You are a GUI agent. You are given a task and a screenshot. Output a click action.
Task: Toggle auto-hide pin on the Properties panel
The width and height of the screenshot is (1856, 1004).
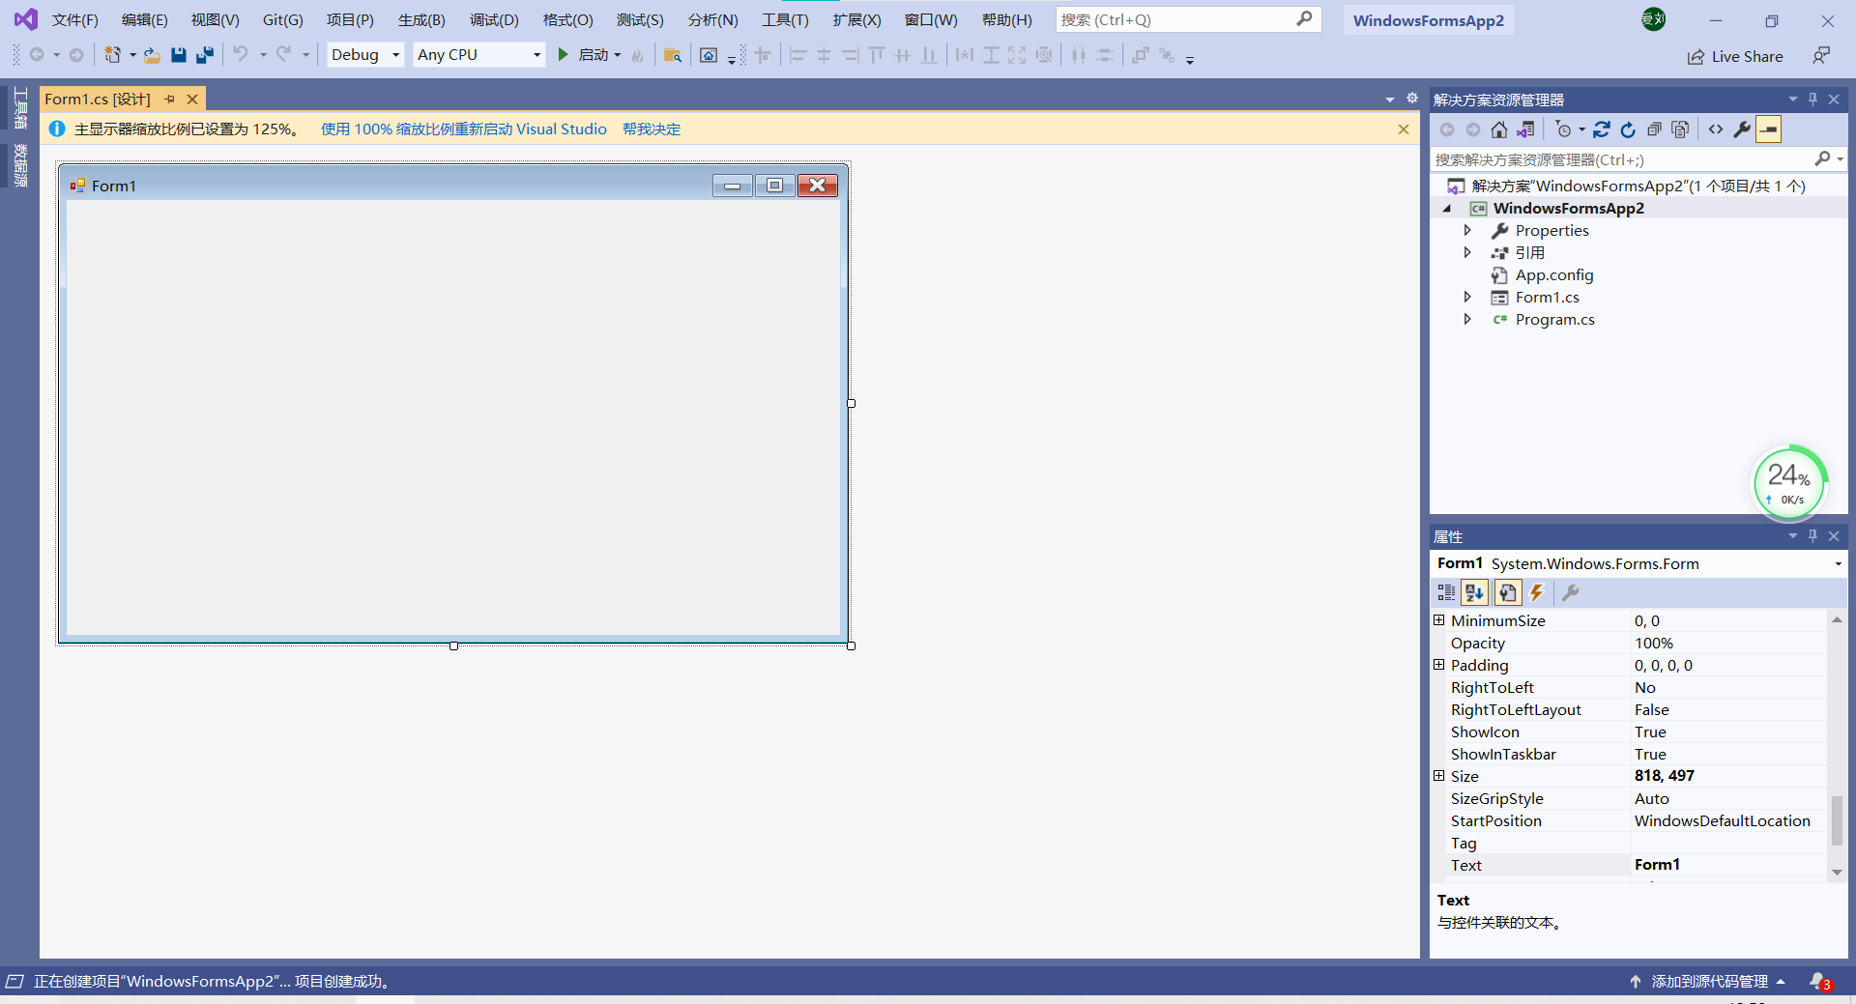tap(1812, 536)
